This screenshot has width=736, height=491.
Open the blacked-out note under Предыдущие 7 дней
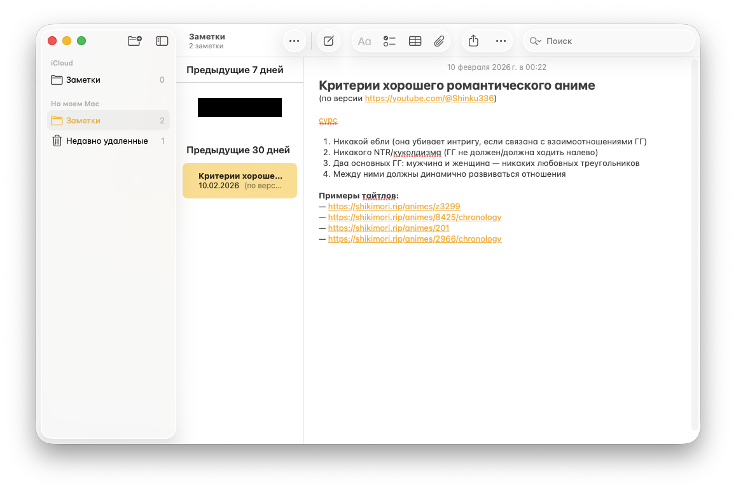pyautogui.click(x=240, y=107)
